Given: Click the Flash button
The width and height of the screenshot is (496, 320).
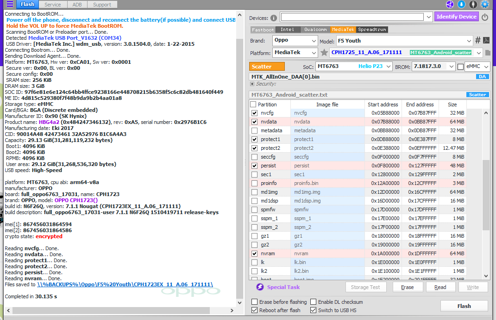Looking at the screenshot, I should (464, 306).
